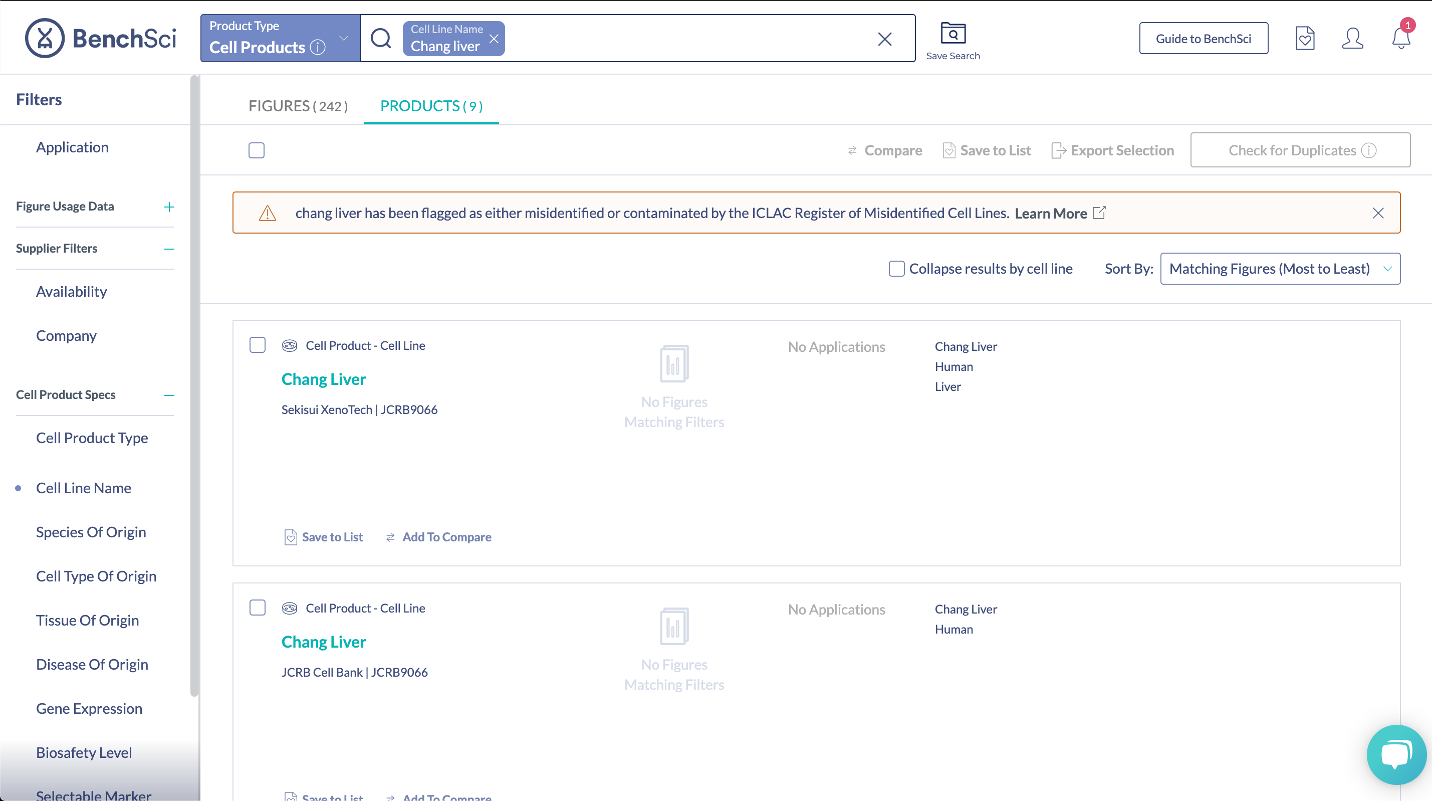Tick the select-all products checkbox
This screenshot has width=1432, height=801.
pos(256,150)
